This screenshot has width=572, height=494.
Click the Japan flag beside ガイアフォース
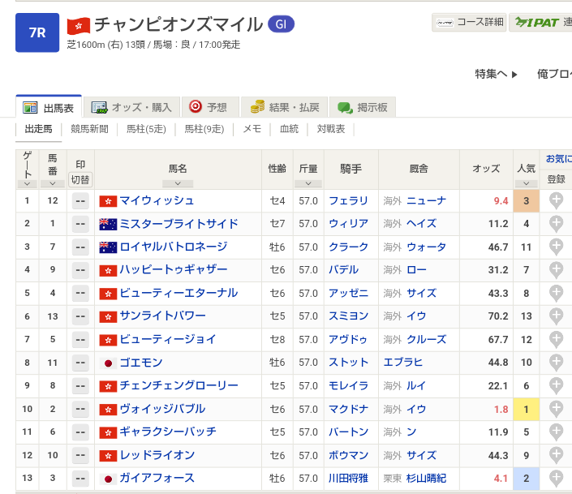[108, 479]
